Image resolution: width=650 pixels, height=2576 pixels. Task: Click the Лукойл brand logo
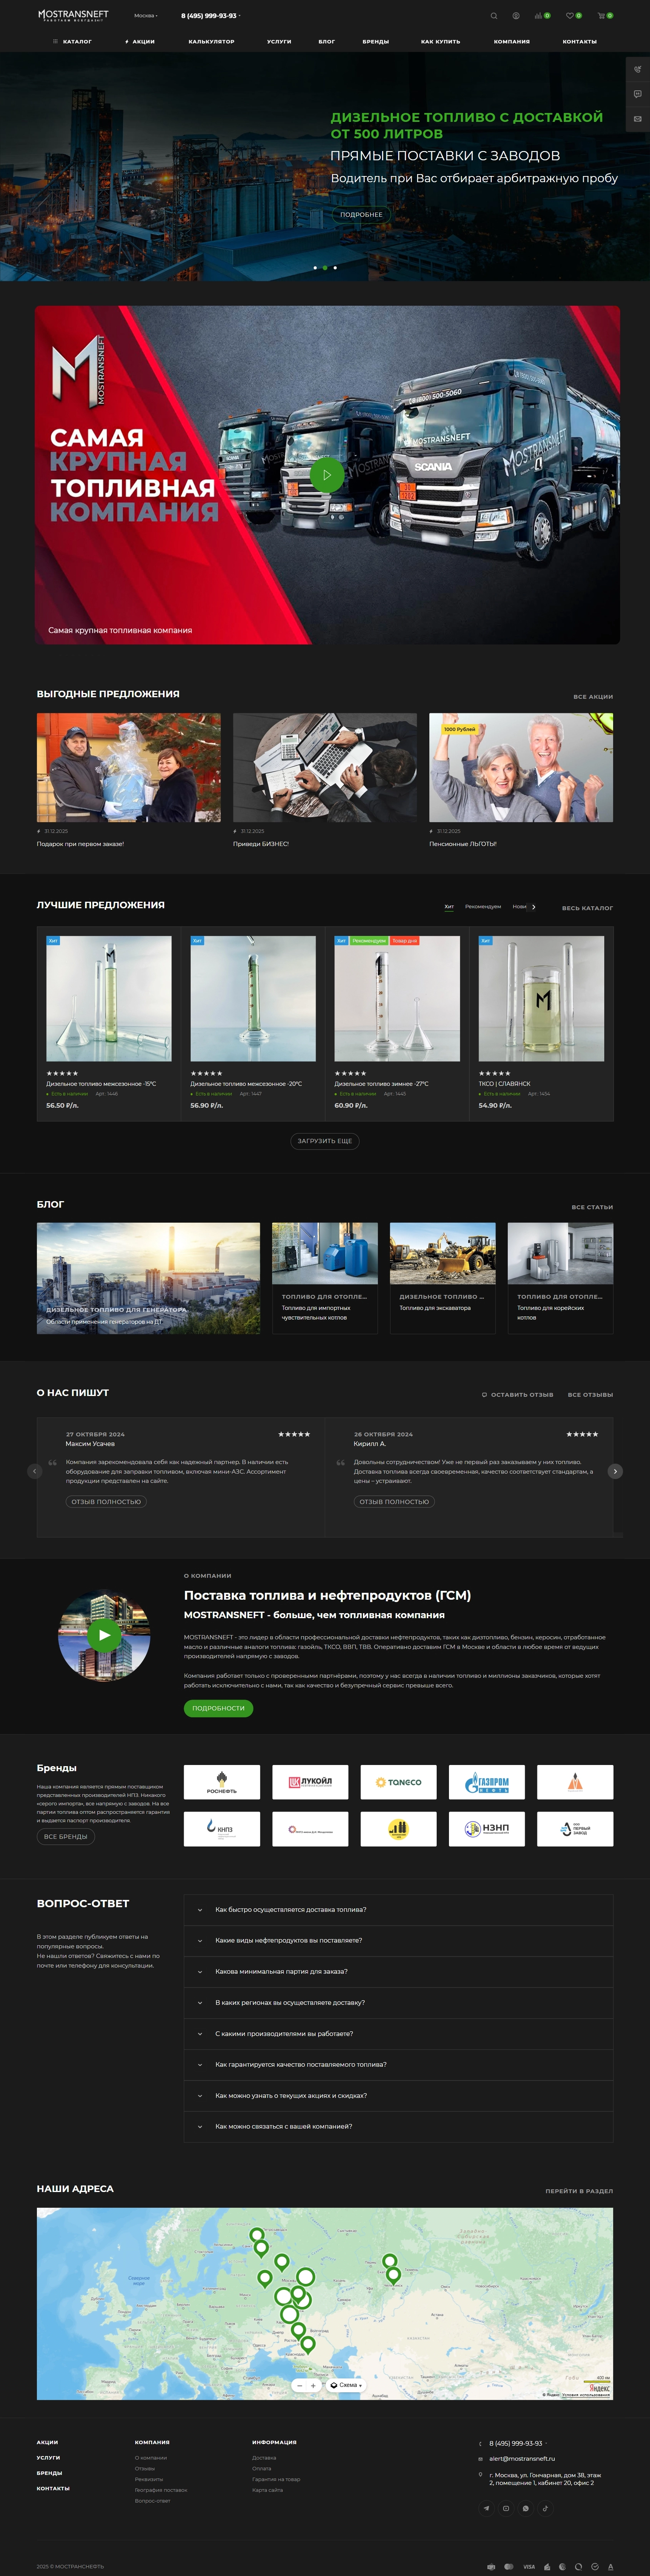point(310,1782)
